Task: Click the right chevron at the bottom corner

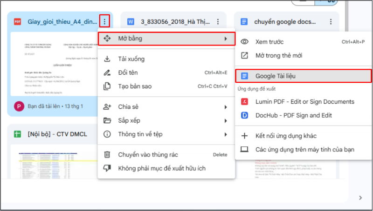Action: click(x=360, y=198)
